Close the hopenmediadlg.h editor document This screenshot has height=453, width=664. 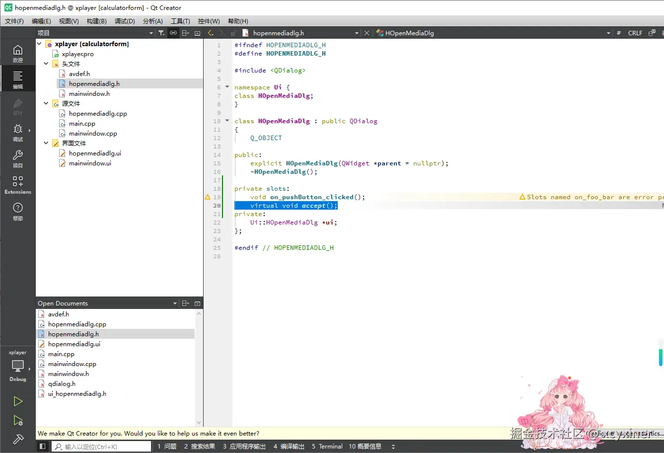[367, 33]
